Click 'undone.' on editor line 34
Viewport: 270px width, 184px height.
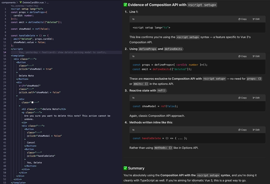(x=29, y=119)
